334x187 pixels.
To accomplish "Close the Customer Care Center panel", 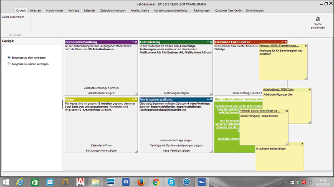I will 286,42.
